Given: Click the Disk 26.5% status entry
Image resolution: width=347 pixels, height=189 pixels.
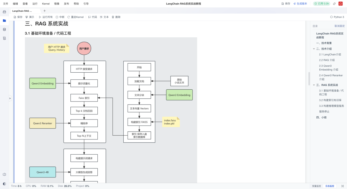Looking at the screenshot, I should (65, 186).
